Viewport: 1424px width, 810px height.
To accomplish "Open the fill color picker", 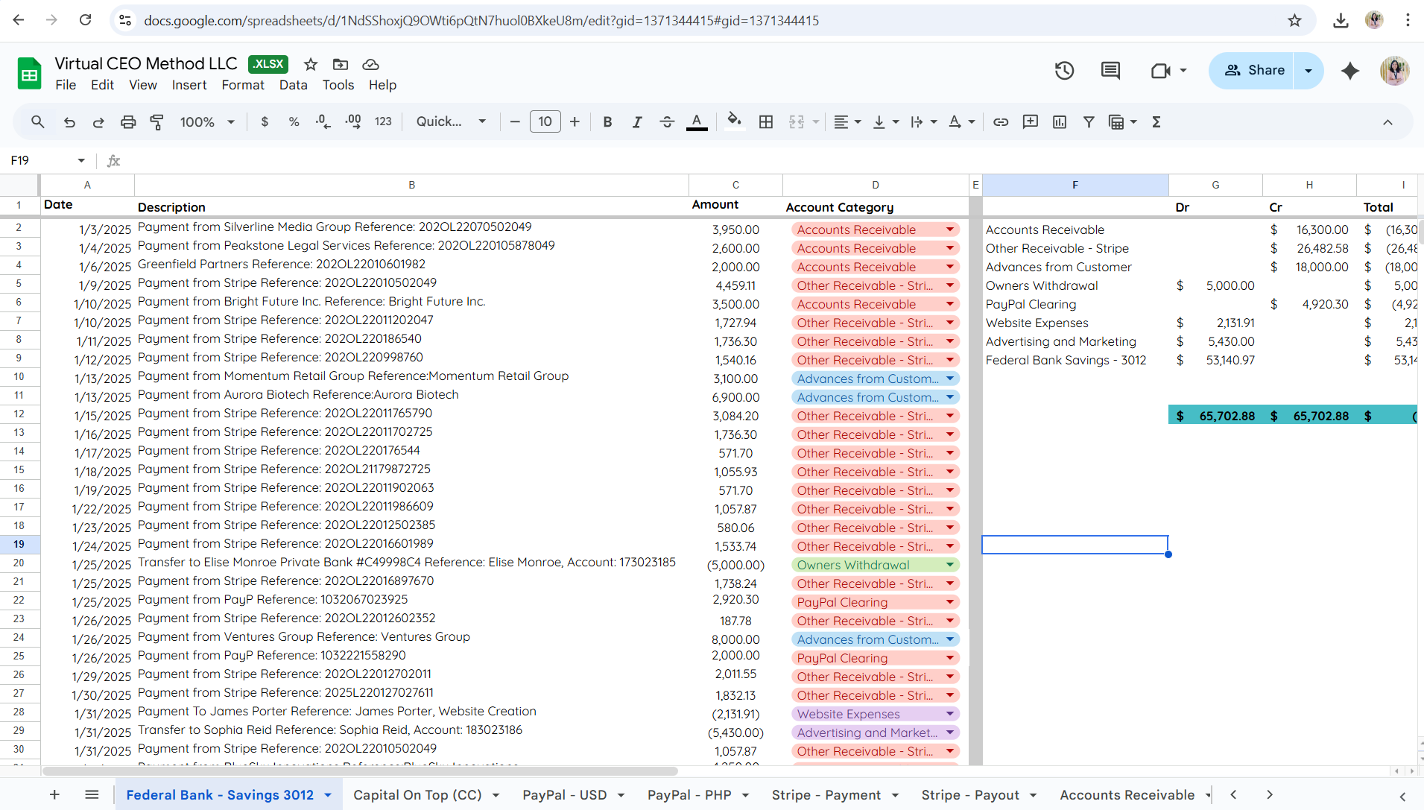I will [735, 121].
